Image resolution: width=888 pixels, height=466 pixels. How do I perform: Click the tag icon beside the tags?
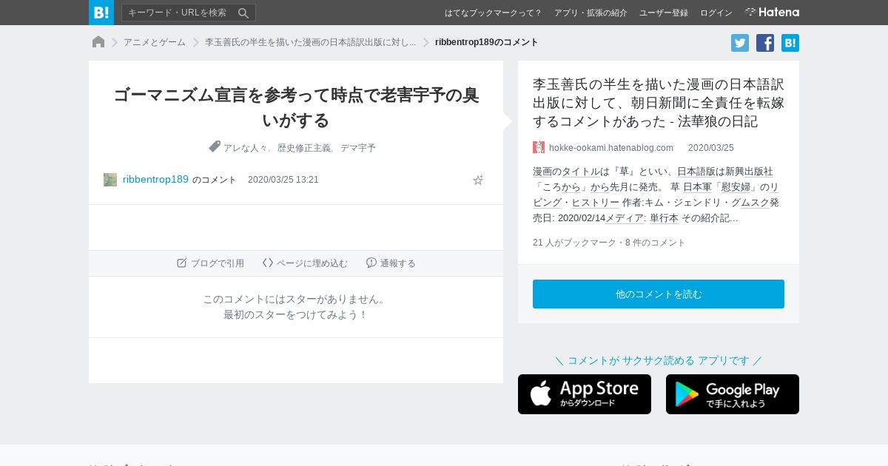tap(215, 146)
